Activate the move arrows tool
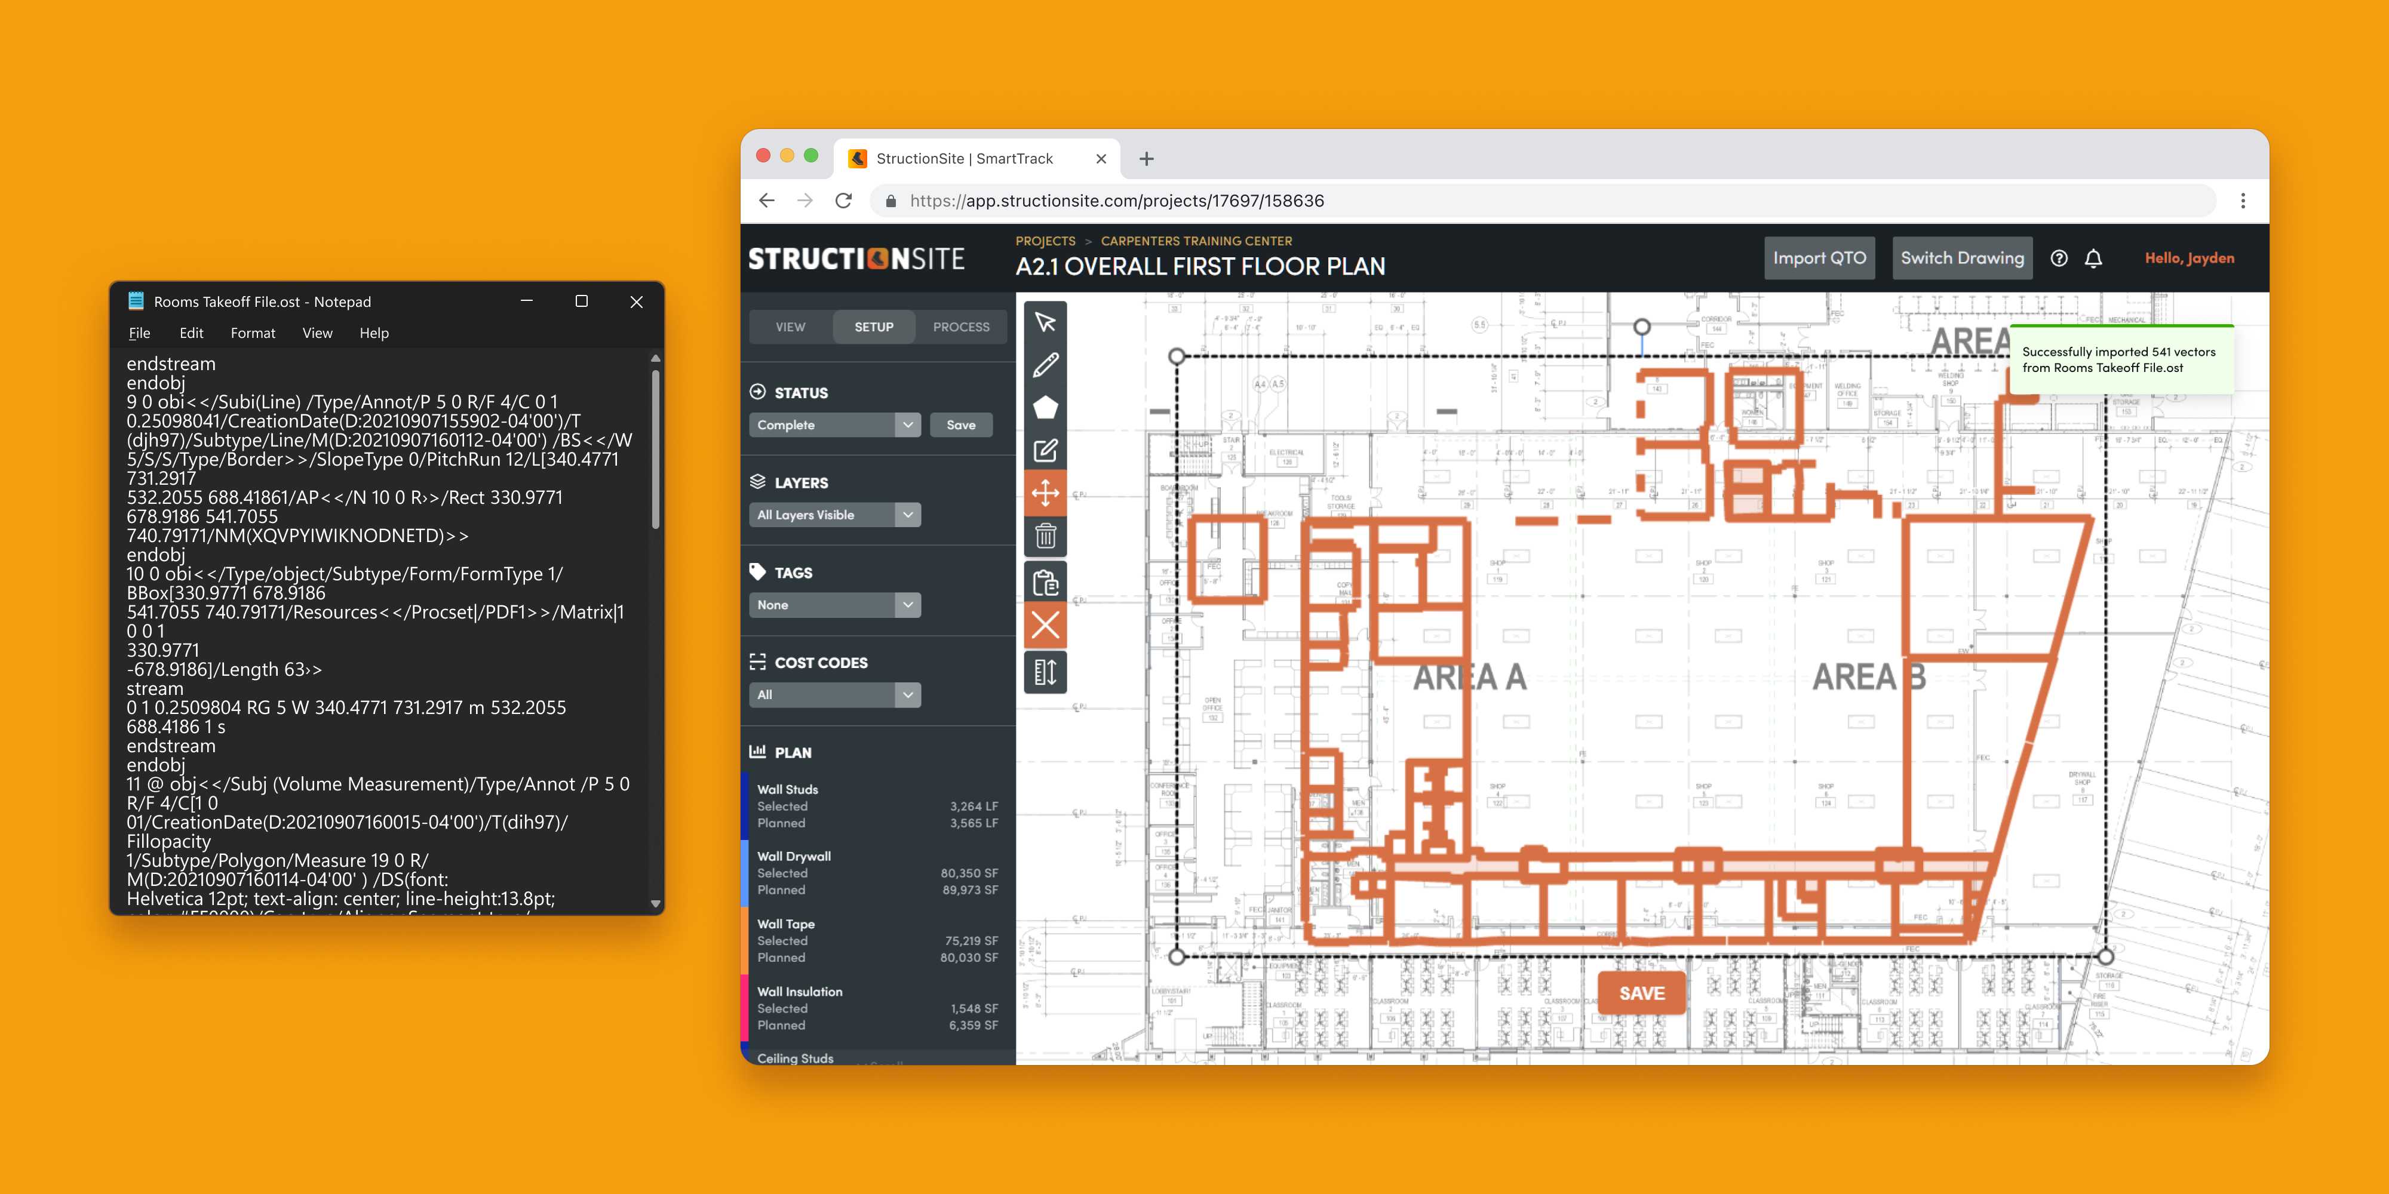 pos(1045,493)
